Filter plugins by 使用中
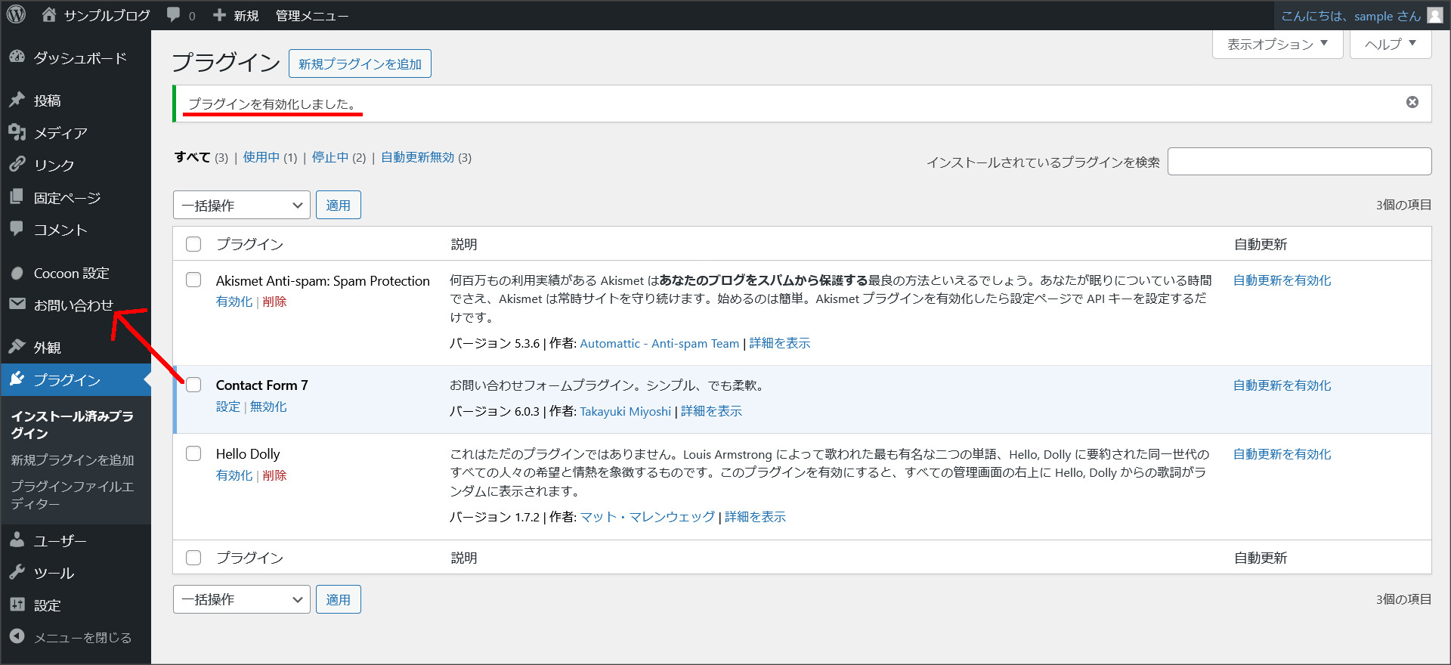 tap(261, 157)
